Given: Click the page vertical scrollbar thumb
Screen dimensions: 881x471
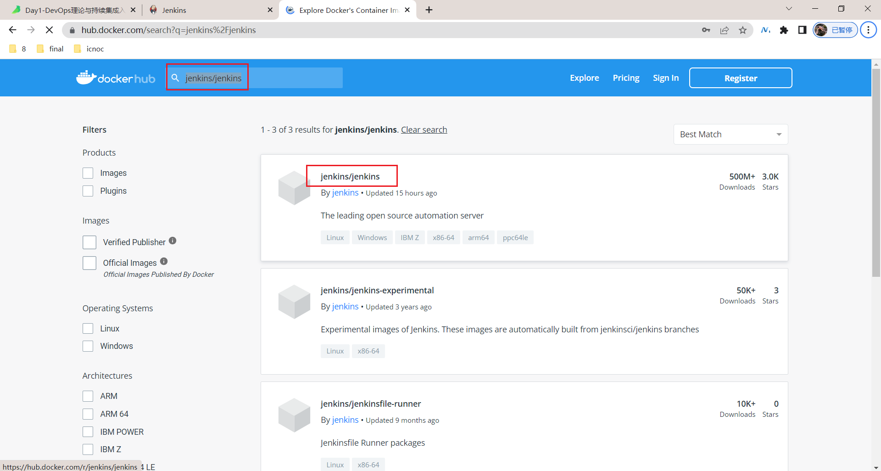Looking at the screenshot, I should tap(876, 173).
